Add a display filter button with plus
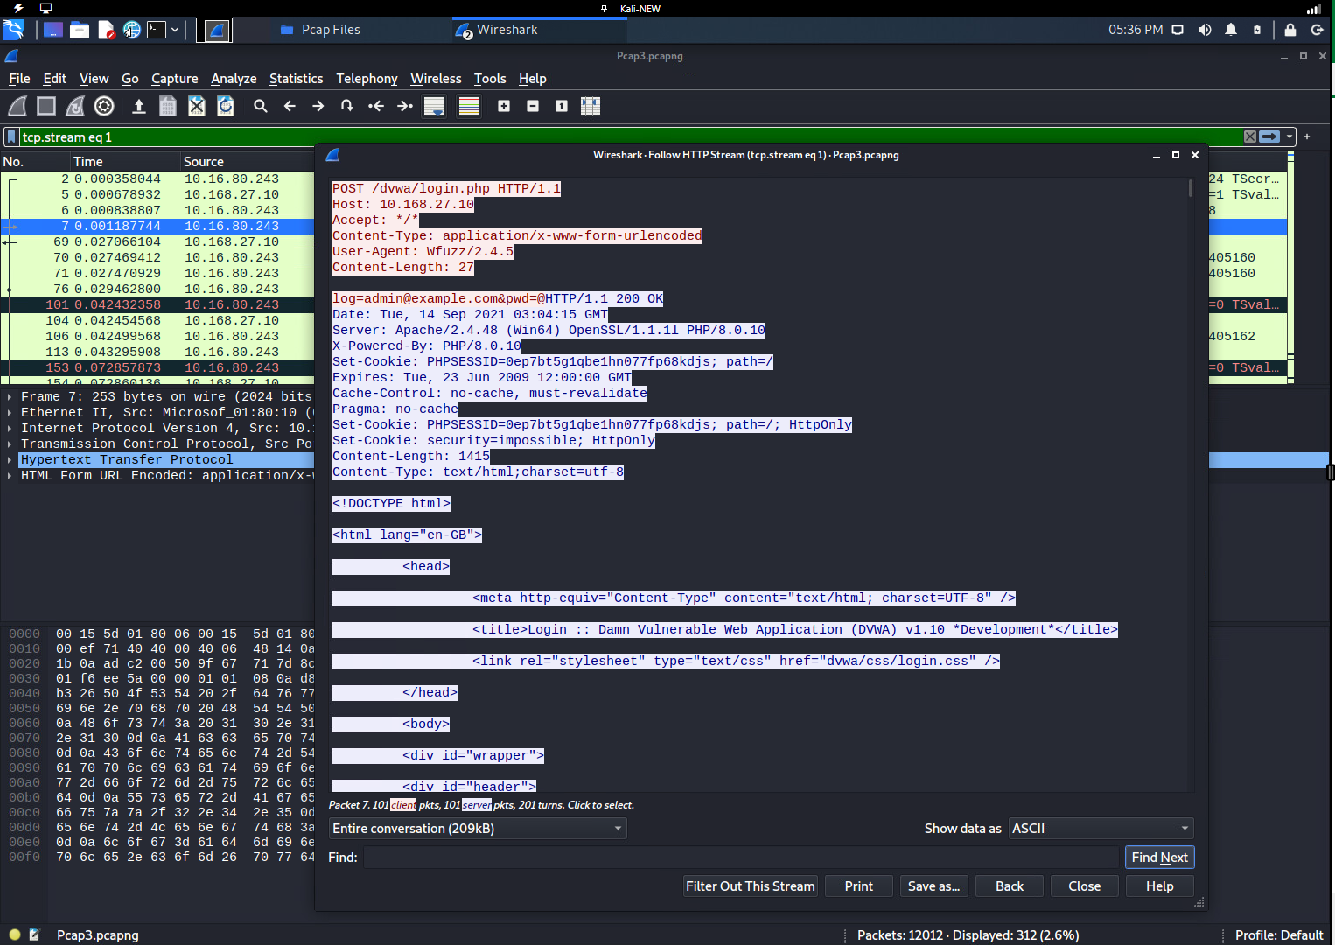The height and width of the screenshot is (945, 1335). click(x=1307, y=136)
